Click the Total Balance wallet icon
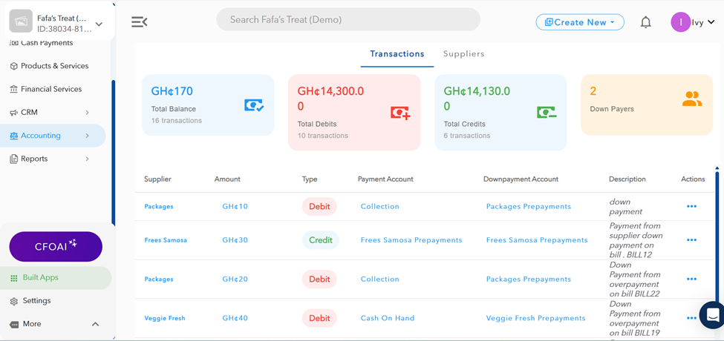The height and width of the screenshot is (341, 724). point(254,106)
